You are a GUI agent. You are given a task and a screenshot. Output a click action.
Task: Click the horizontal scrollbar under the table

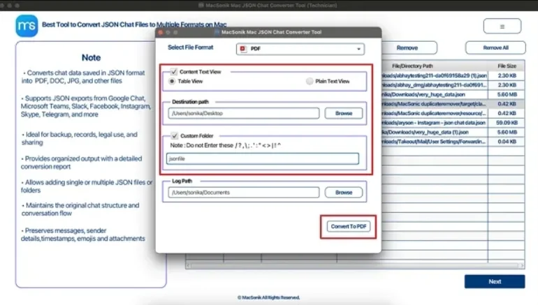coord(355,266)
